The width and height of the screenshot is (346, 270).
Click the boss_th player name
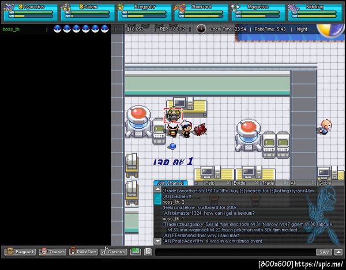click(x=11, y=29)
